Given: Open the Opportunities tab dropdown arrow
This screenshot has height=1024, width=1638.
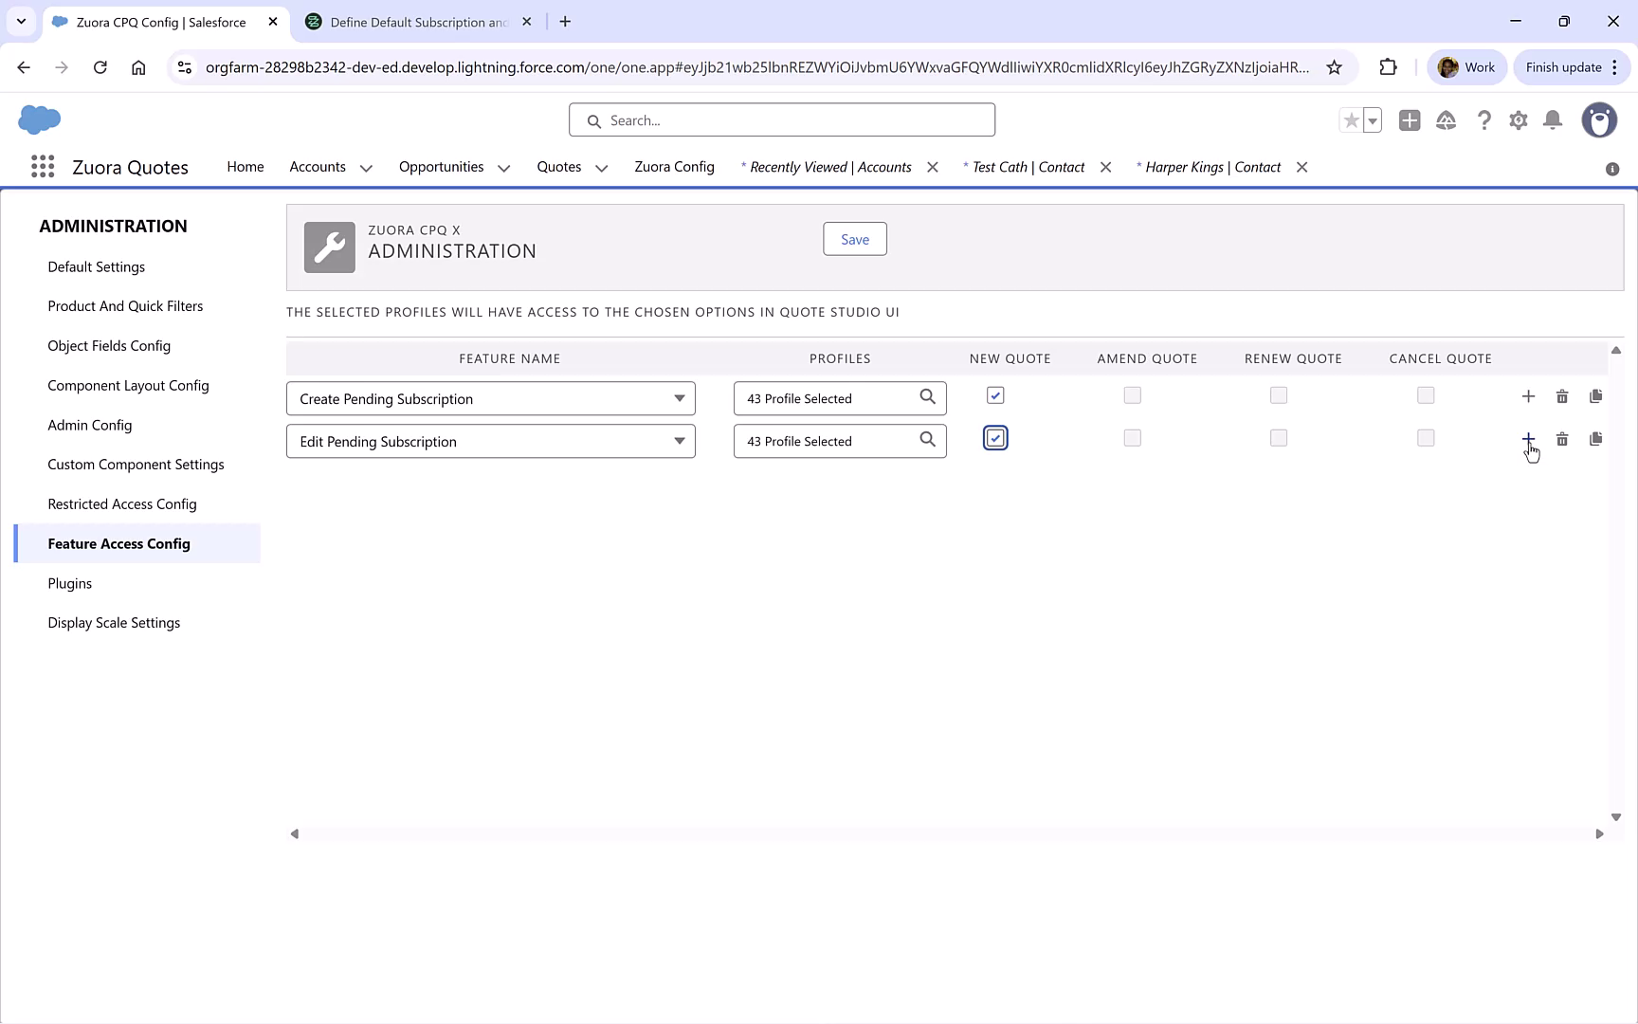Looking at the screenshot, I should coord(502,167).
